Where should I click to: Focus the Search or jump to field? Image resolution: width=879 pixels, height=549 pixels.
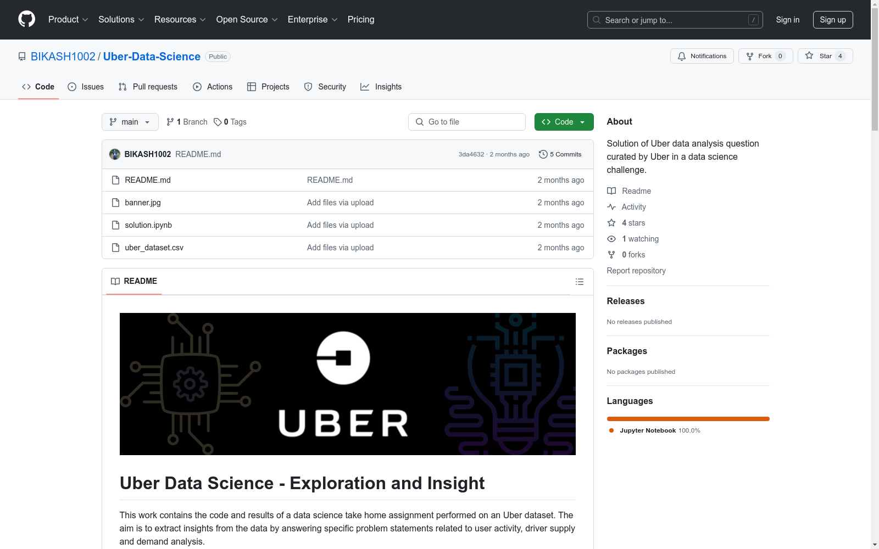(x=675, y=20)
